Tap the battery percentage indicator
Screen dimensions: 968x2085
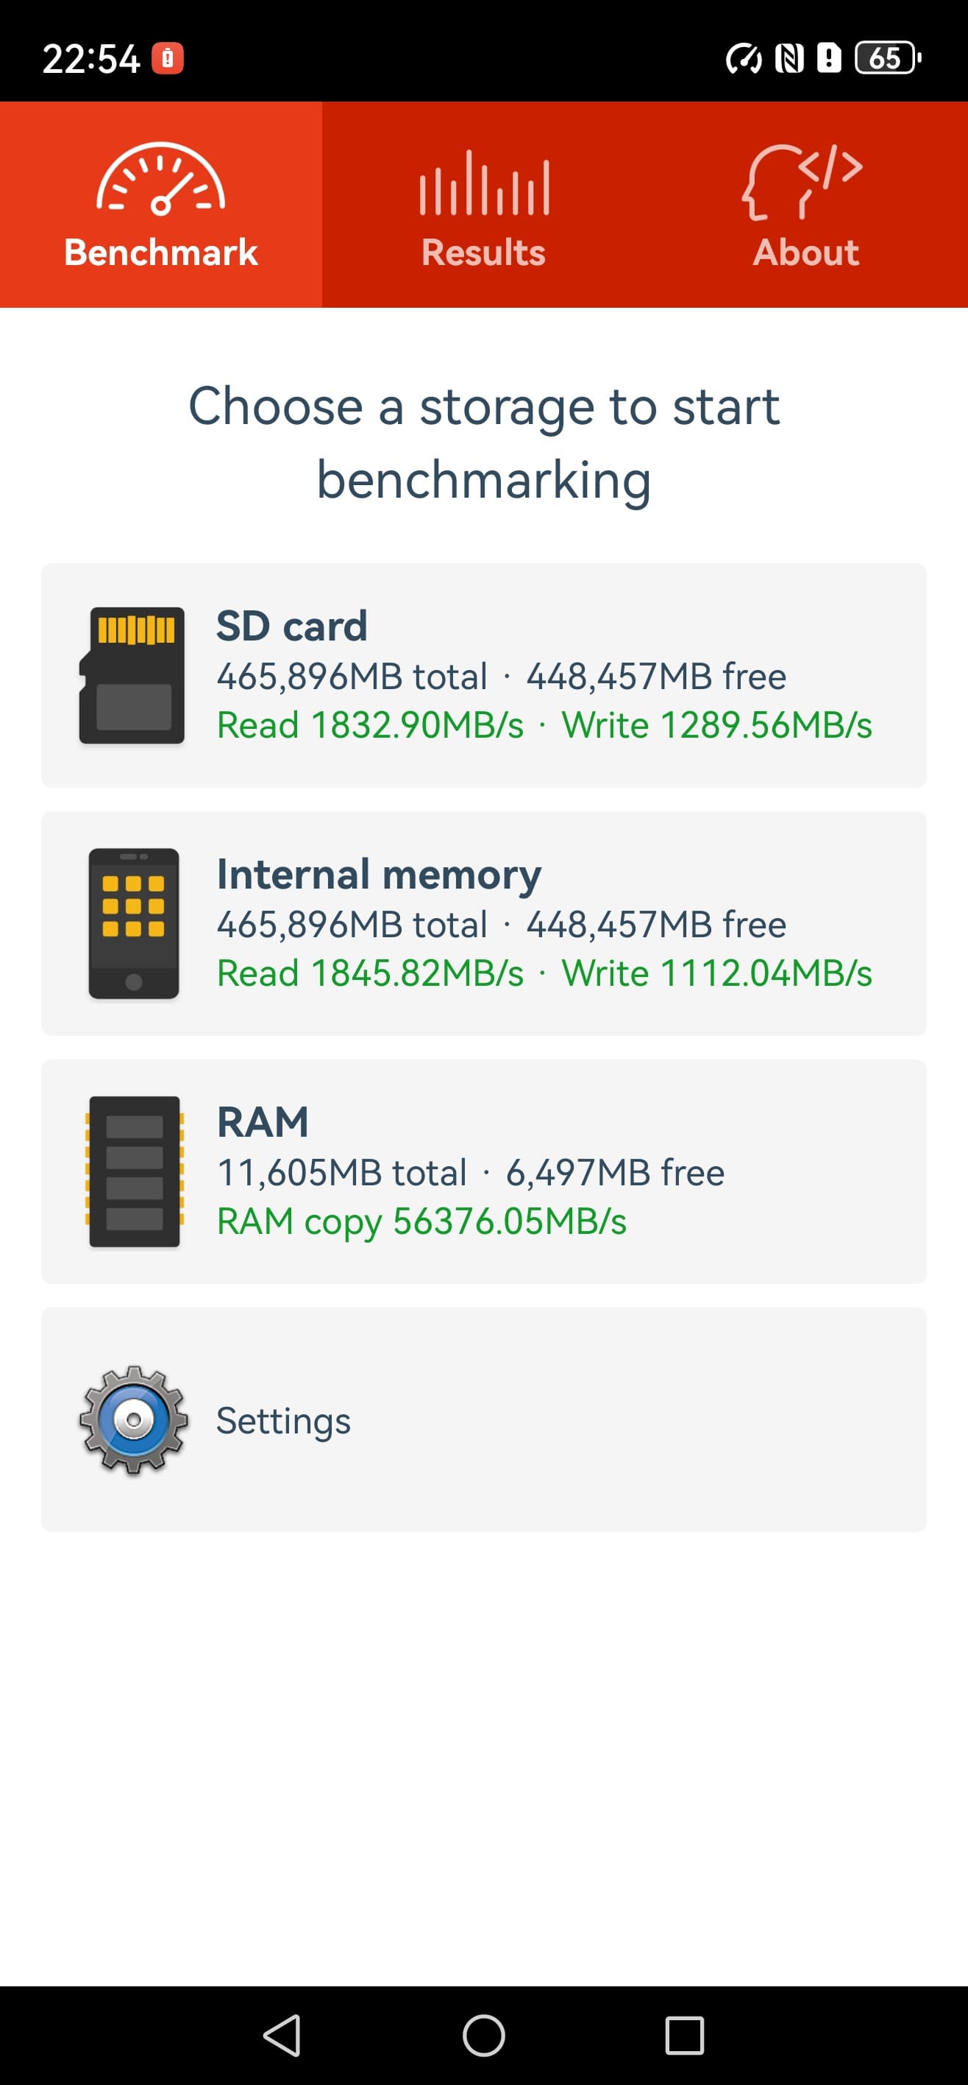[x=886, y=58]
